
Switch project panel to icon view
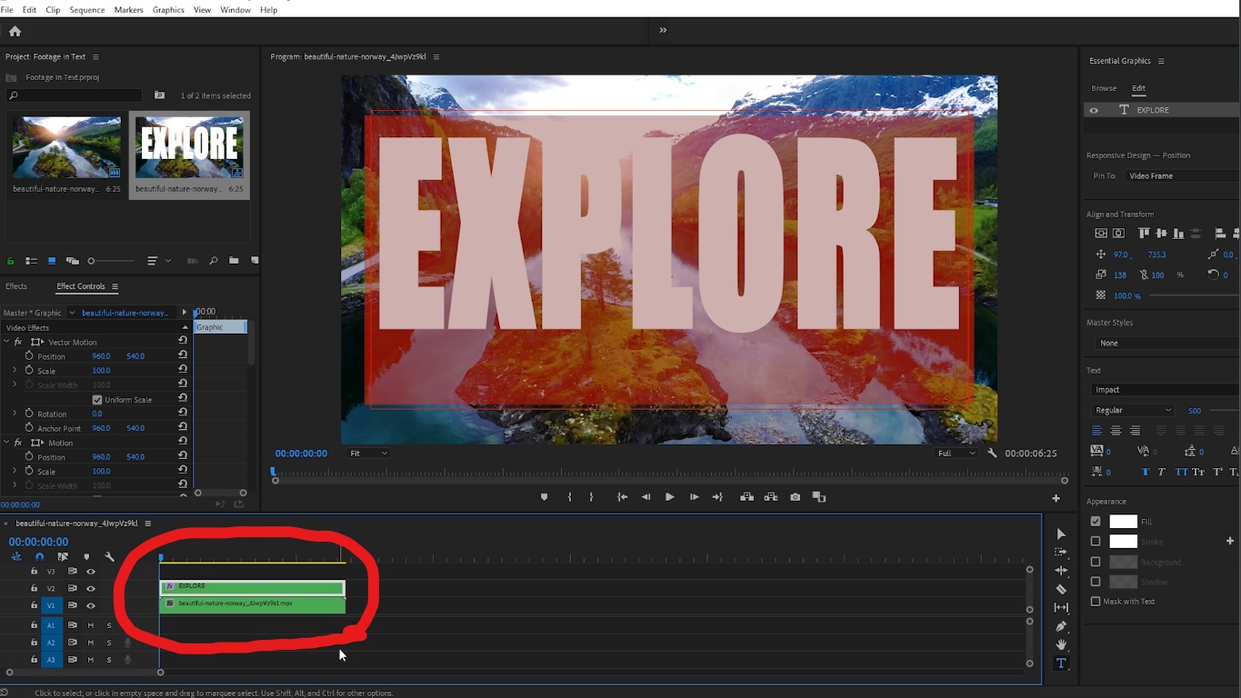pyautogui.click(x=52, y=261)
